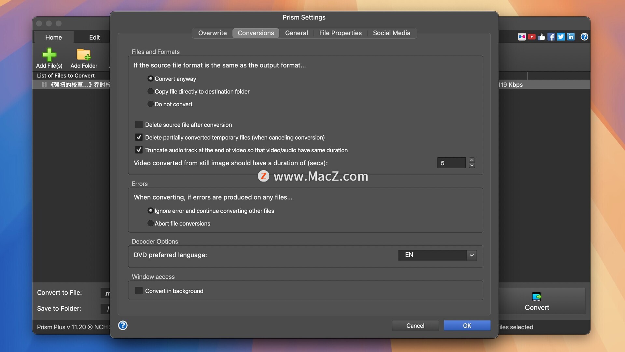Switch to the File Properties tab
625x352 pixels.
pyautogui.click(x=340, y=33)
